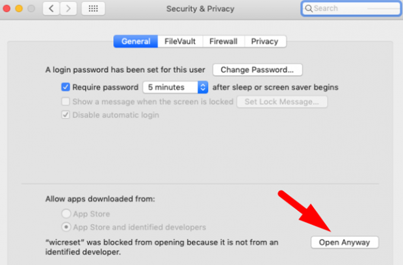Go forward with the right chevron button

click(68, 8)
